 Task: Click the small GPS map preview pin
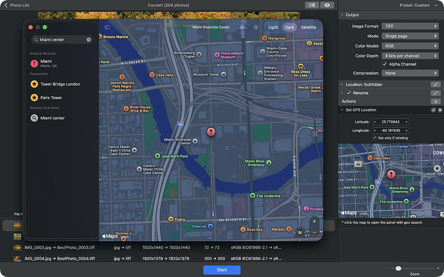pos(391,174)
